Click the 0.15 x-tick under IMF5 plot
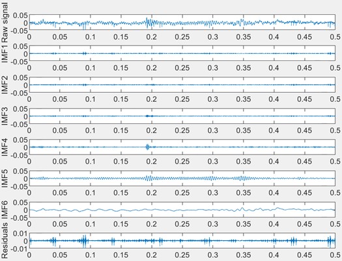Image resolution: width=342 pixels, height=261 pixels. coord(121,193)
